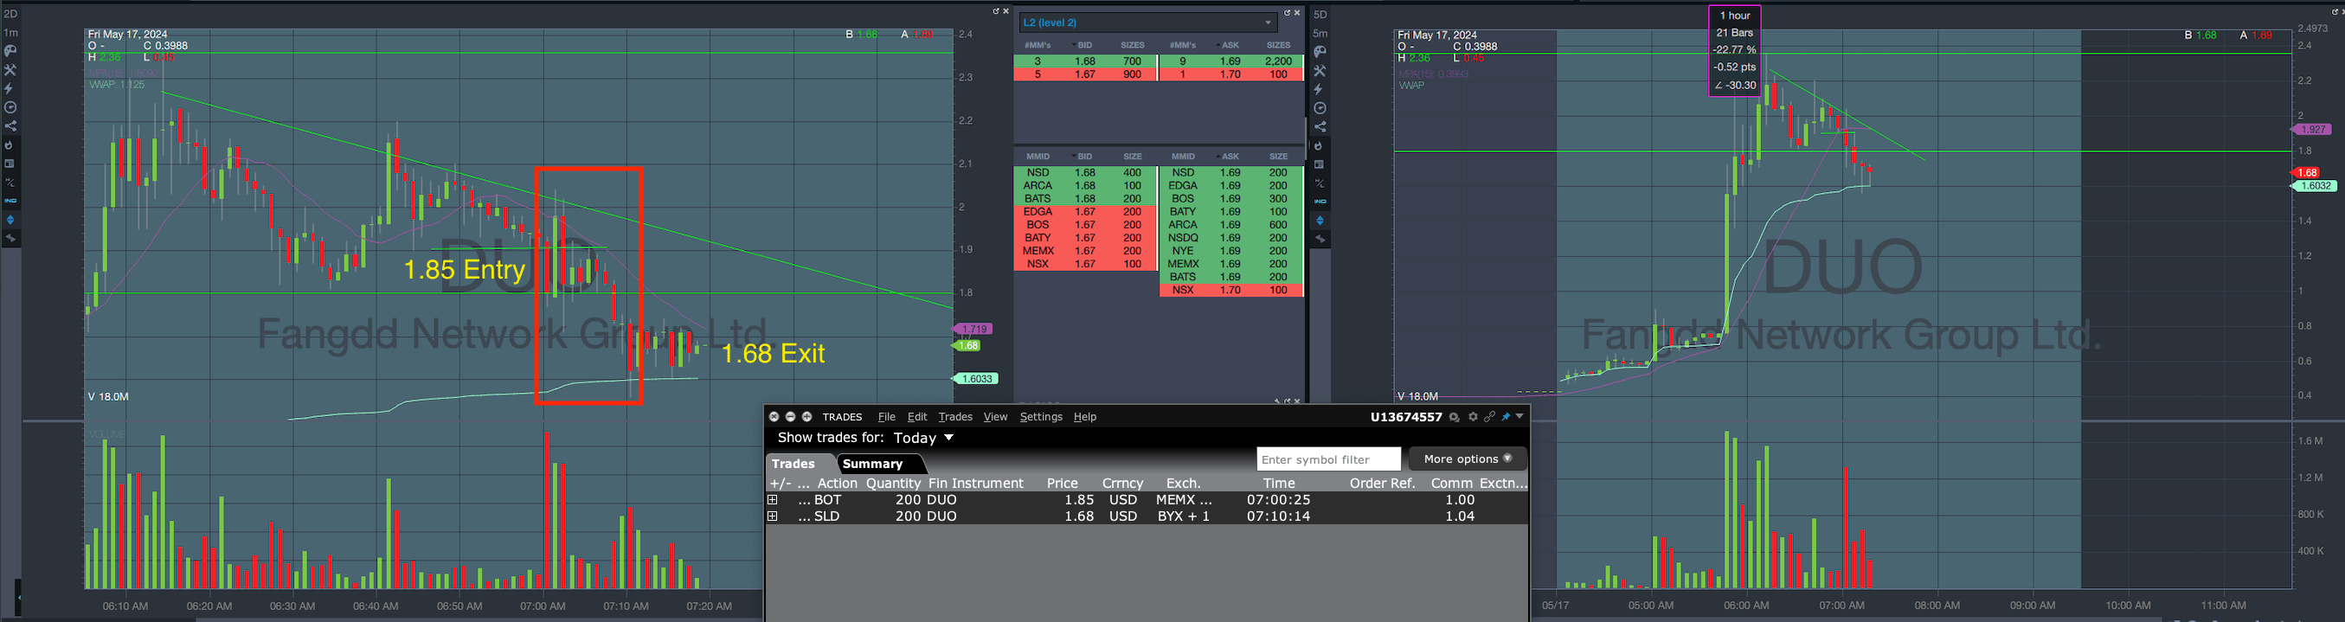Click the 1.6033 VWAP price label on left chart
2345x622 pixels.
pos(976,379)
